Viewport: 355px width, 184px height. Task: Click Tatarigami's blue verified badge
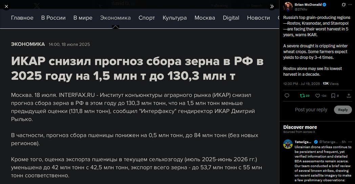point(316,142)
